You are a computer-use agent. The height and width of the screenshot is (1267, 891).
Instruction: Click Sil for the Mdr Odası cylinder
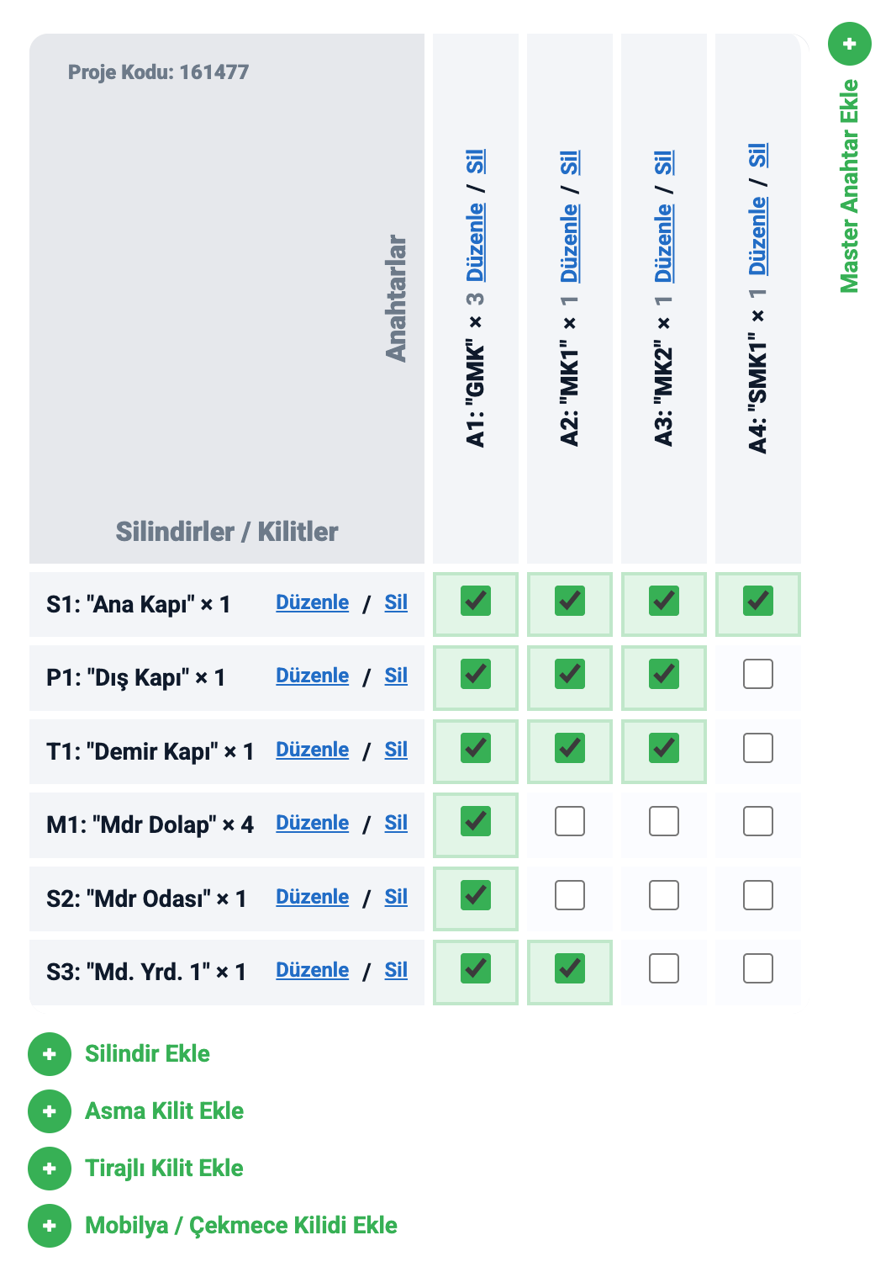[x=396, y=897]
